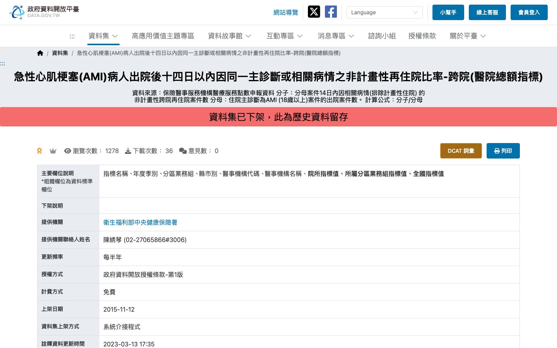The image size is (557, 348).
Task: Expand the 資料集 menu
Action: click(103, 36)
